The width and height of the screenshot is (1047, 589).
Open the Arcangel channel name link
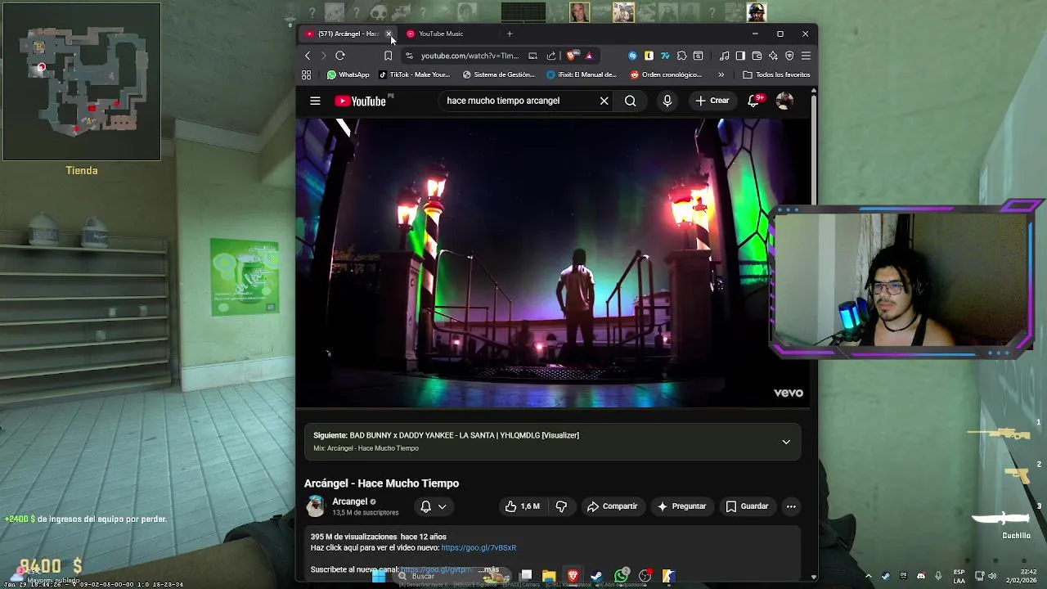pyautogui.click(x=349, y=501)
